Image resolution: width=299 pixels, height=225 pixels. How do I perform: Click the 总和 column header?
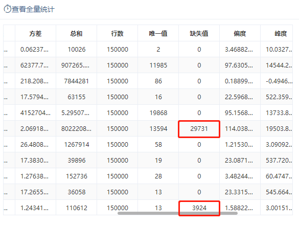[76, 33]
